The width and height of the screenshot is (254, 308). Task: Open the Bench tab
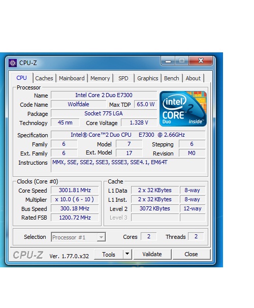pyautogui.click(x=172, y=78)
